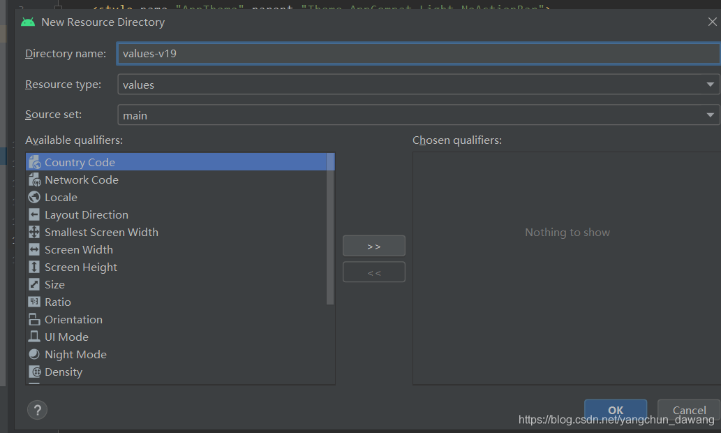Click the Directory name input field
Image resolution: width=721 pixels, height=433 pixels.
pos(419,53)
